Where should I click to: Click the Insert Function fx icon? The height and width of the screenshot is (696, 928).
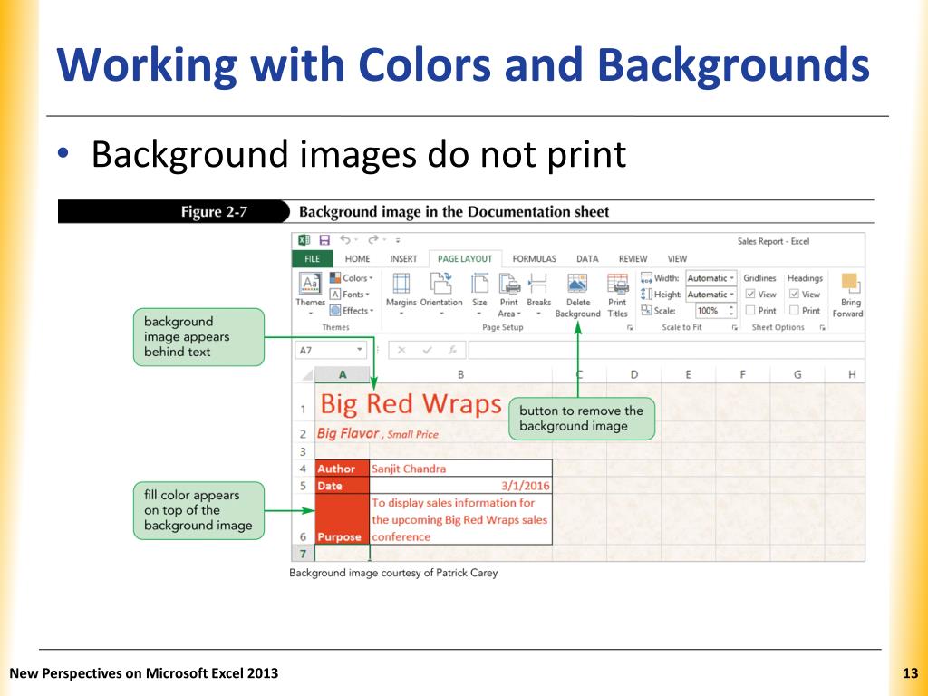(x=453, y=351)
